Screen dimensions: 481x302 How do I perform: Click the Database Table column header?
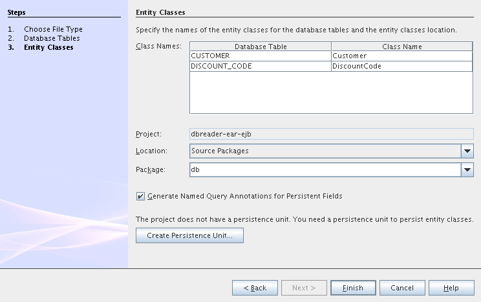[260, 47]
